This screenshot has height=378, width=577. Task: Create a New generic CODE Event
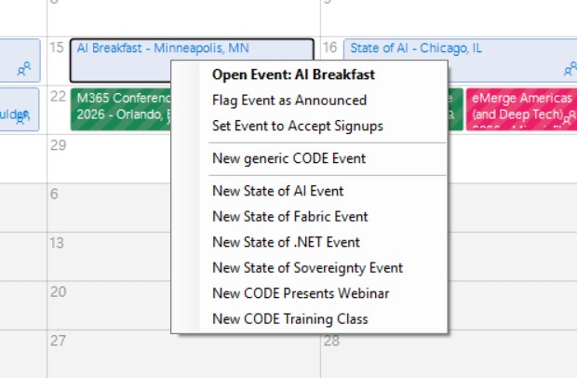[x=288, y=158]
